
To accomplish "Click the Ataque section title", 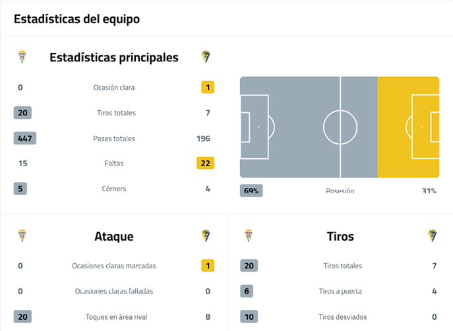I will (113, 236).
